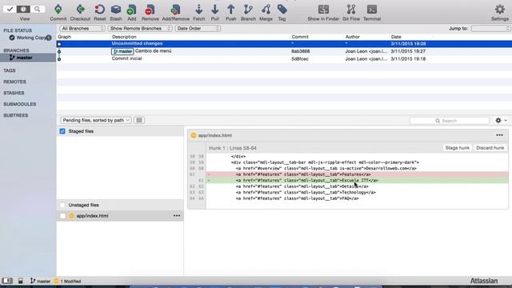The width and height of the screenshot is (512, 288).
Task: Click the search field in diff pane
Action: point(450,121)
